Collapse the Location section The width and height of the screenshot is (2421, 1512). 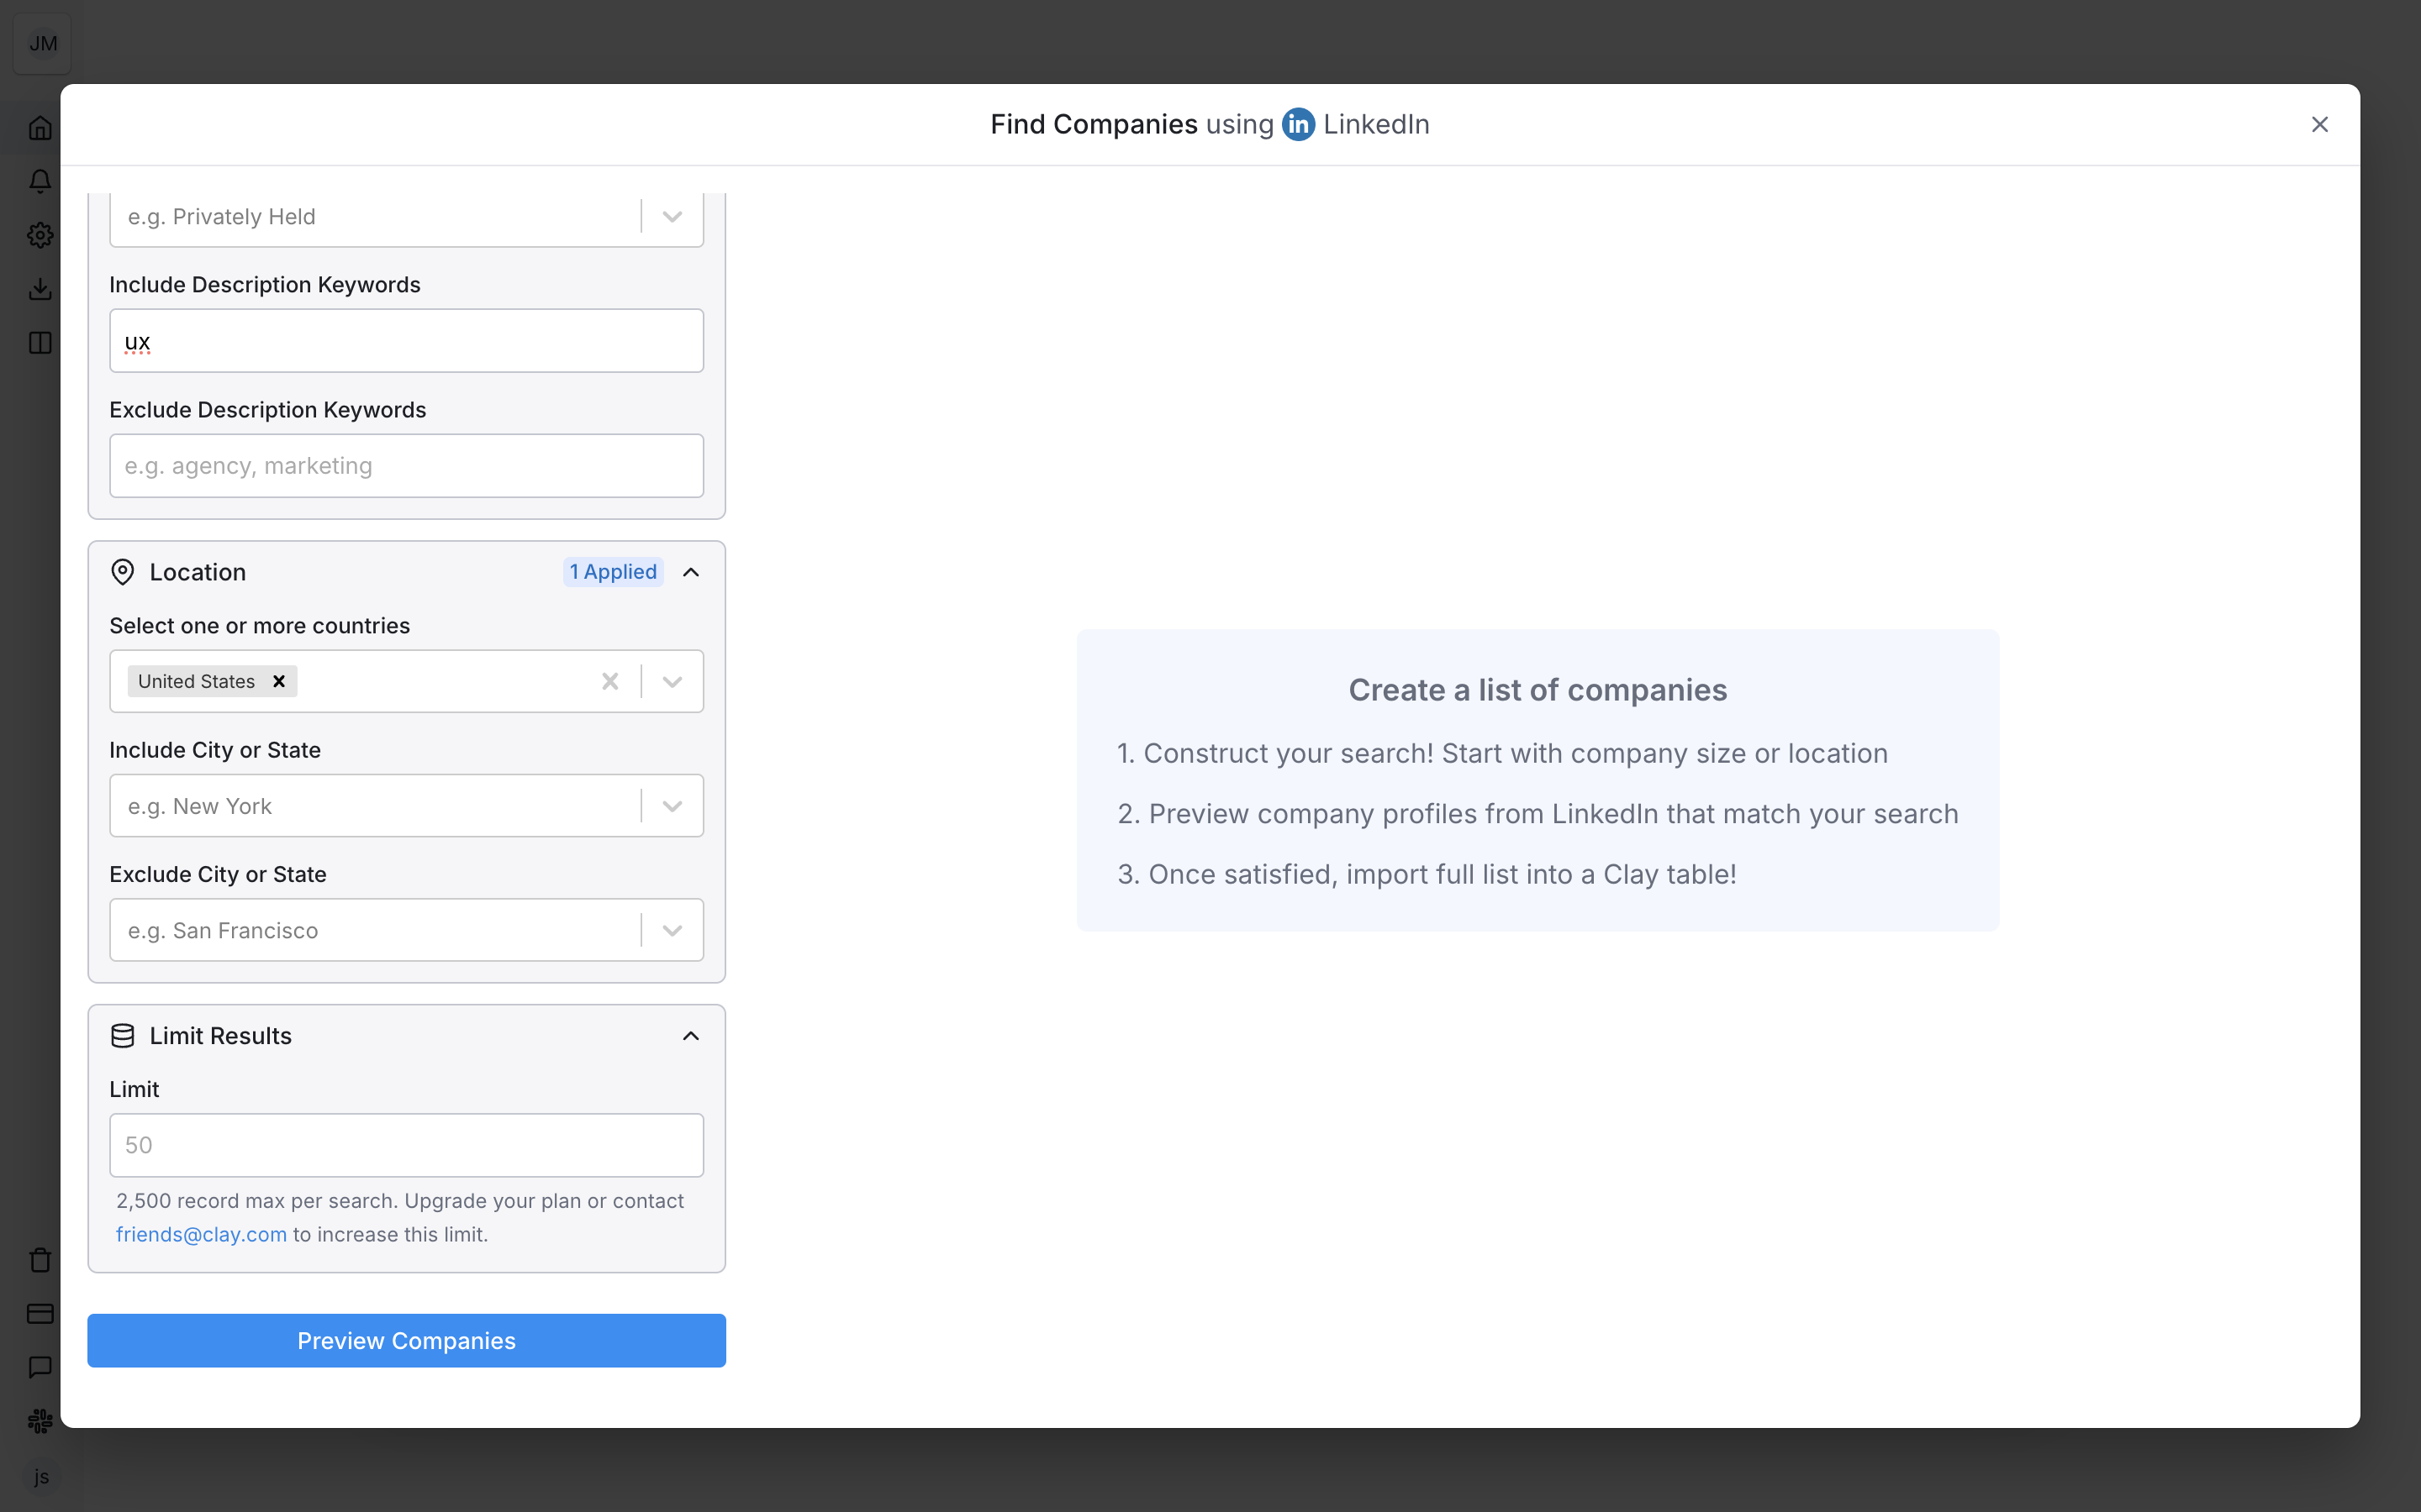pos(690,572)
